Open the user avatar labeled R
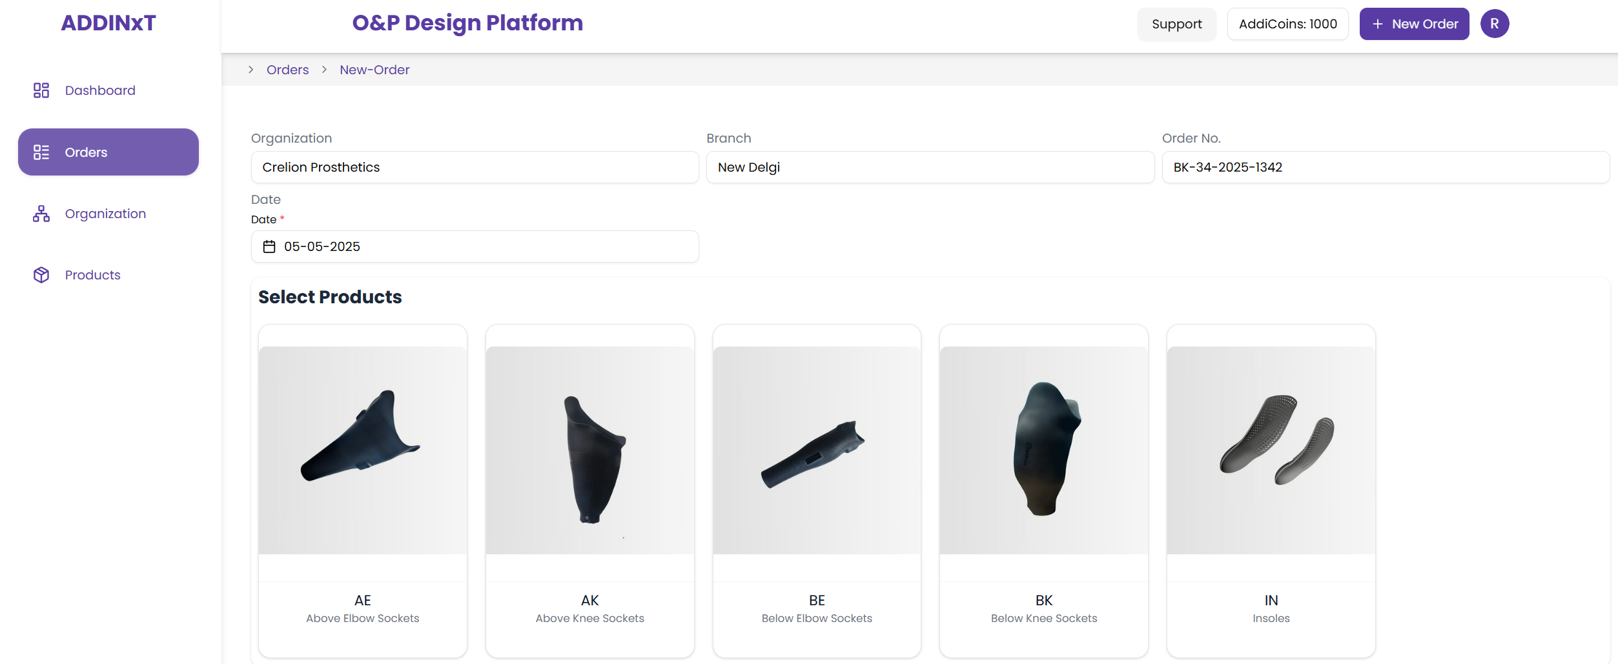1618x664 pixels. 1494,24
